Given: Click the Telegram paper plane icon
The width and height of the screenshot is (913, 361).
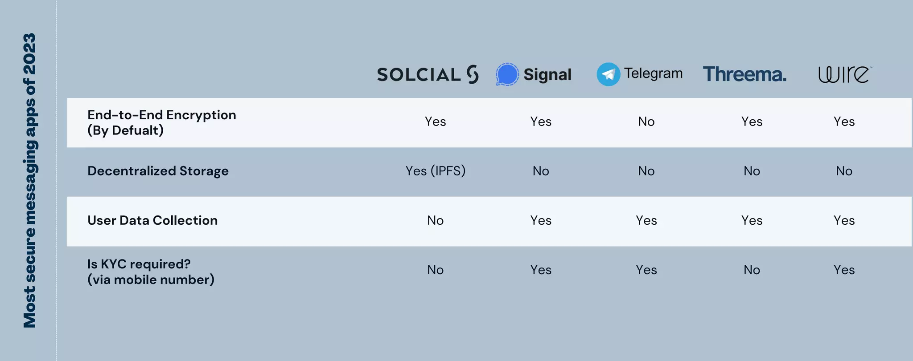Looking at the screenshot, I should (x=608, y=74).
